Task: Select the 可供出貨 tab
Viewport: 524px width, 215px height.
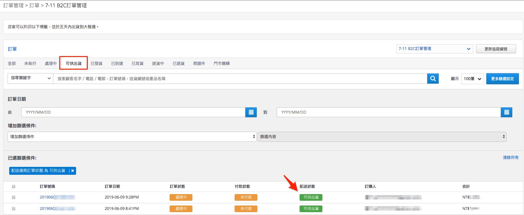Action: pos(74,63)
